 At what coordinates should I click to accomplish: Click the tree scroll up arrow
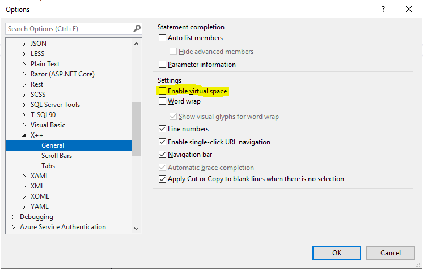(136, 44)
